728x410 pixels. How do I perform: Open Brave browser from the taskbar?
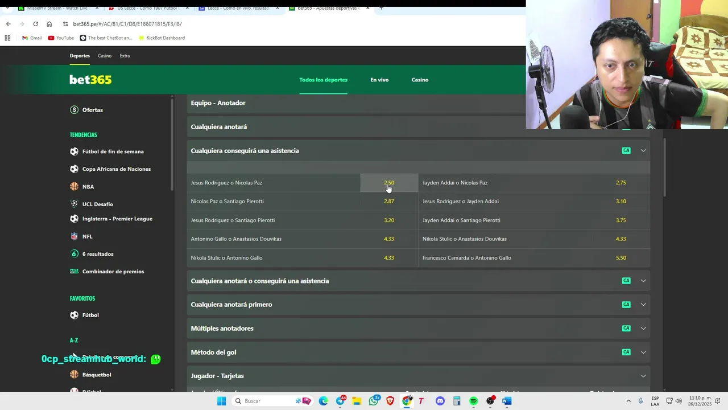[390, 401]
